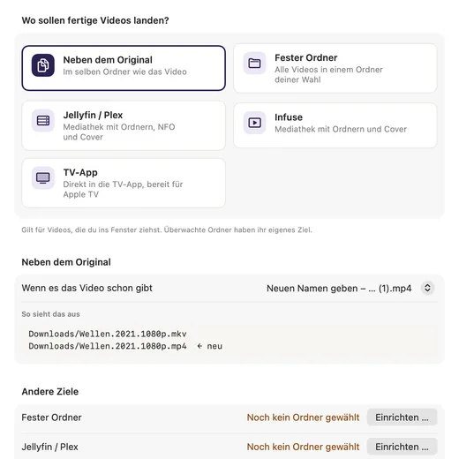Click the Jellyfin / Plex row label under Andere Ziele

tap(49, 447)
